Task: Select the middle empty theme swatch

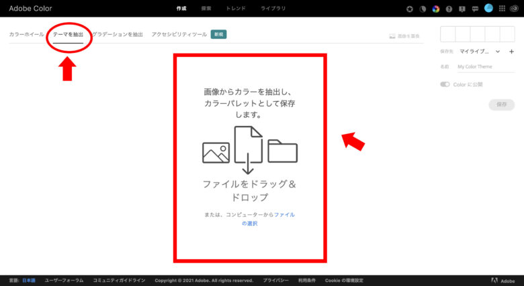Action: click(478, 34)
